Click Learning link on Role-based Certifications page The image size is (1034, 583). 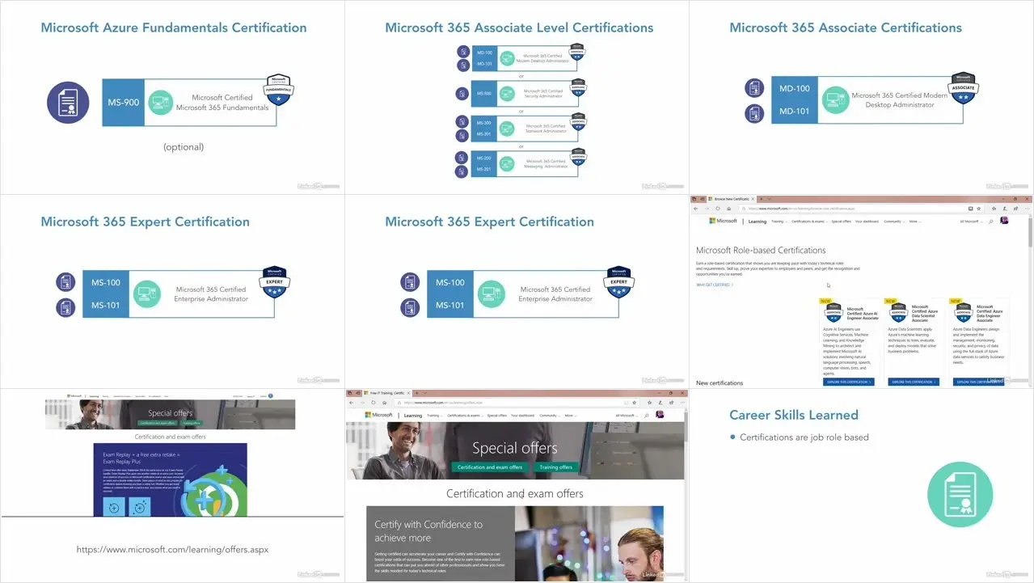click(x=758, y=222)
